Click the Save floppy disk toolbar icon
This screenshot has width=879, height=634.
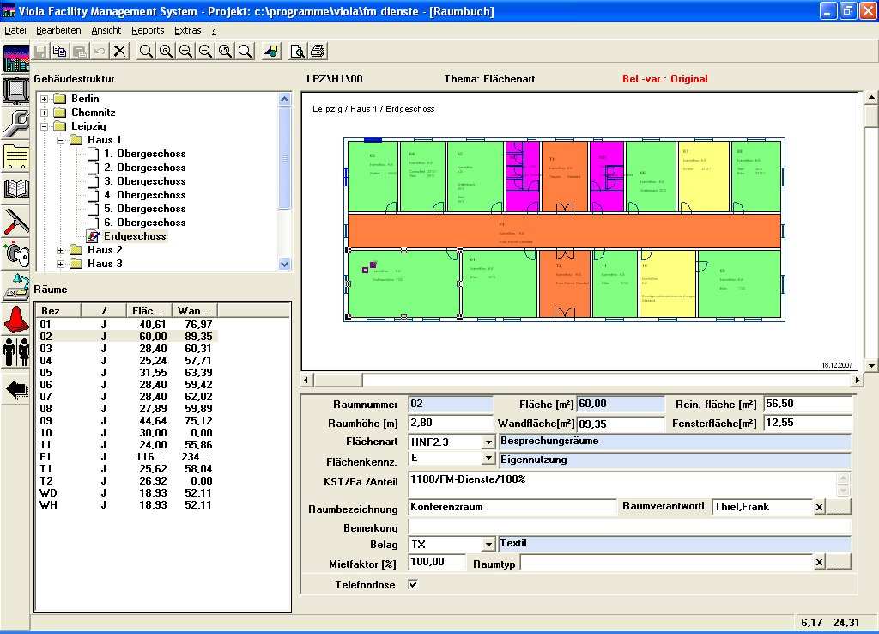tap(40, 51)
